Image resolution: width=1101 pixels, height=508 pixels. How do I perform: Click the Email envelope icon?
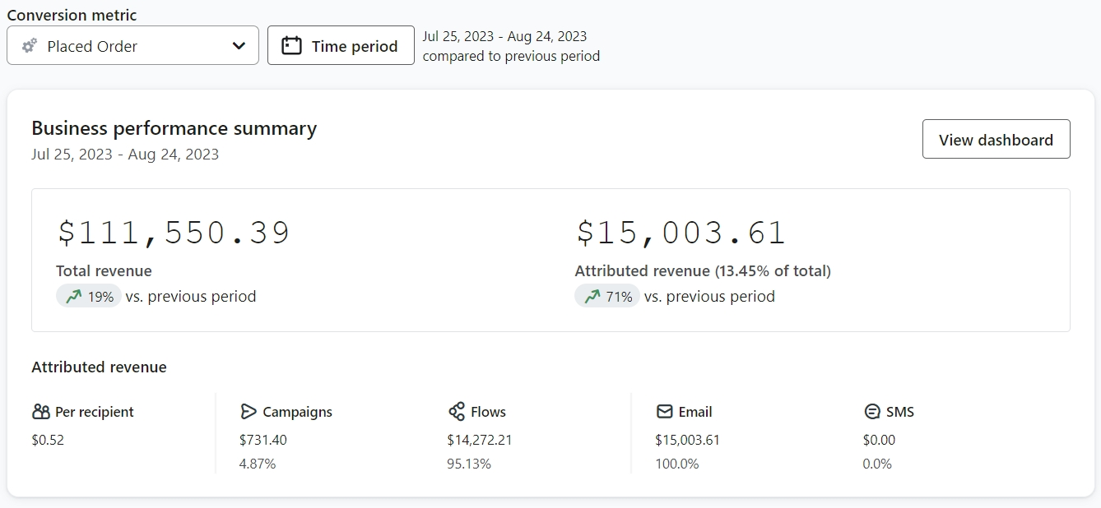(664, 412)
